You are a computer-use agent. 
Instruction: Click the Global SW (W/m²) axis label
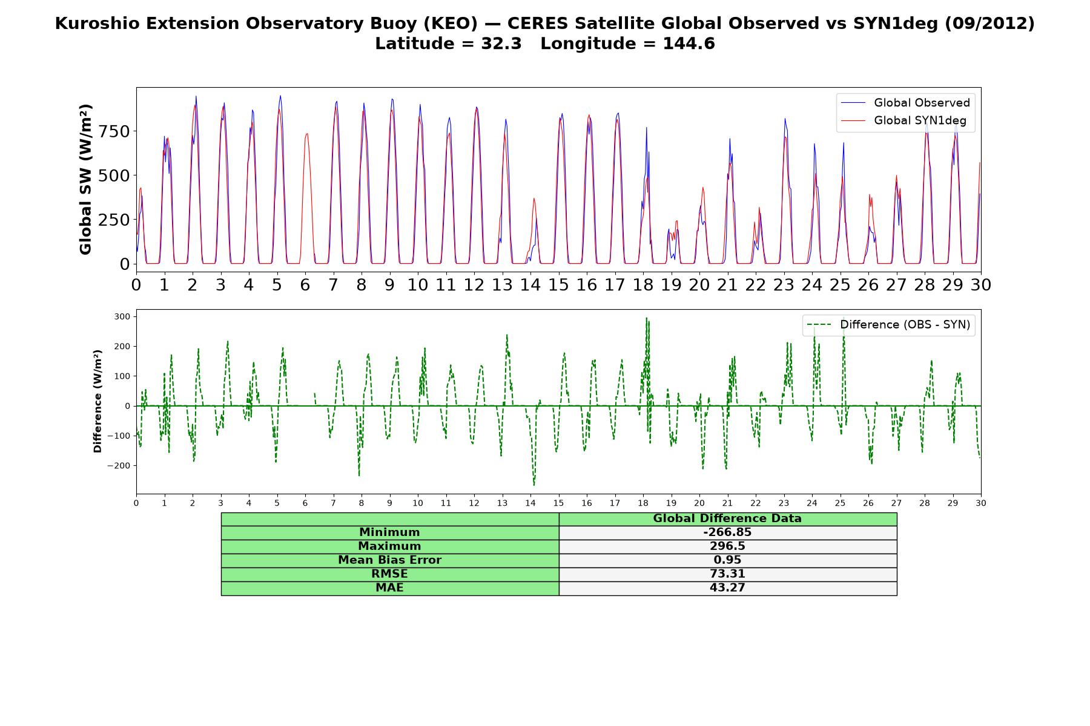click(85, 179)
